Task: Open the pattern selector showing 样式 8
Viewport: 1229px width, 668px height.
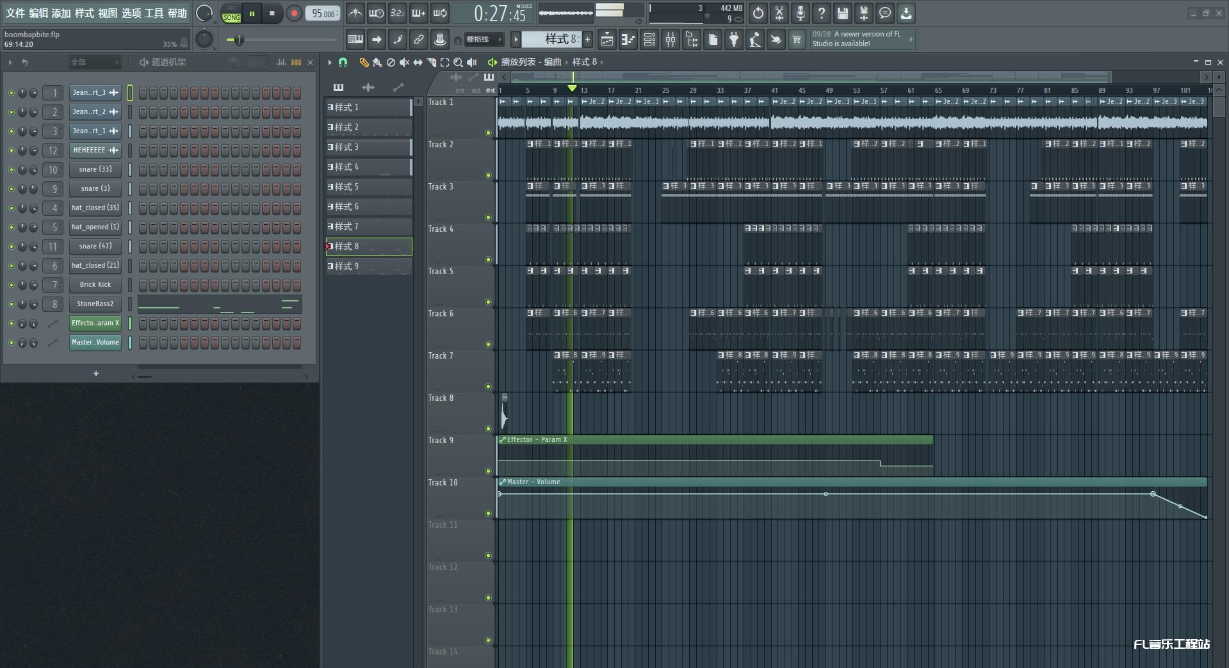Action: coord(551,40)
